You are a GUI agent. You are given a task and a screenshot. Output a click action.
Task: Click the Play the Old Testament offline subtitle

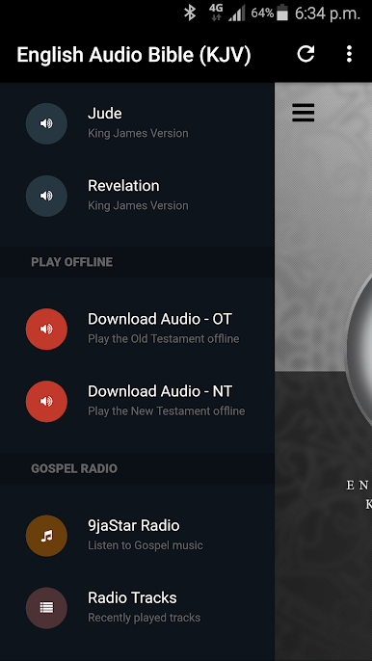(x=163, y=339)
